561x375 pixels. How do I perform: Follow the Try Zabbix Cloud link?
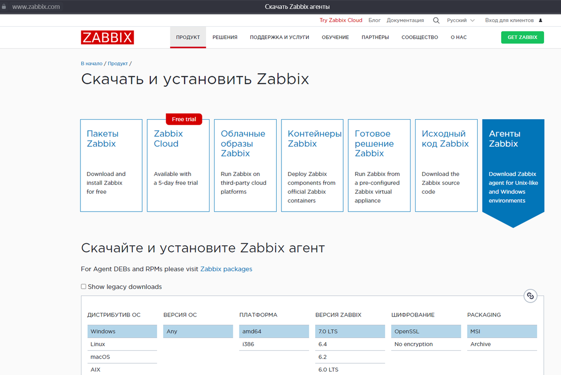(341, 21)
